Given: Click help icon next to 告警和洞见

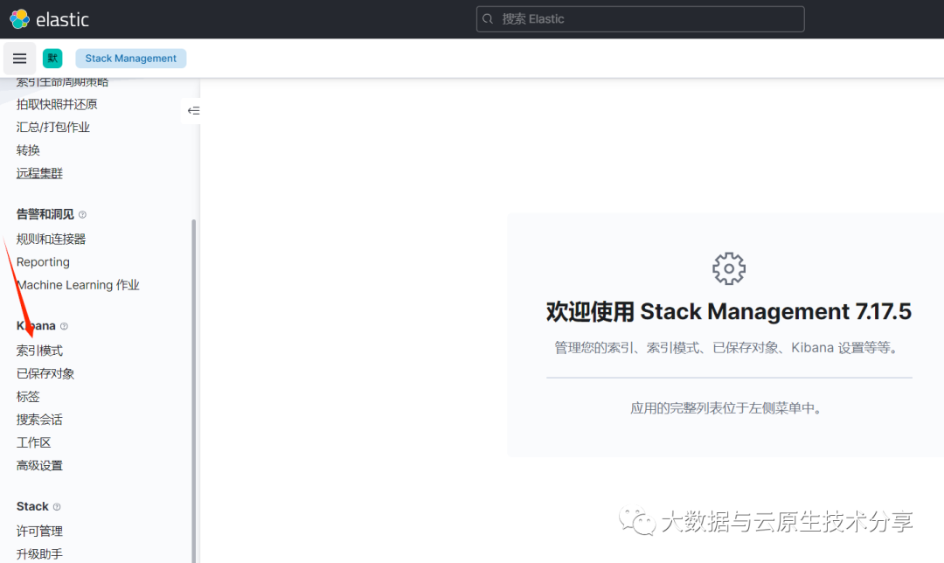Looking at the screenshot, I should coord(82,214).
